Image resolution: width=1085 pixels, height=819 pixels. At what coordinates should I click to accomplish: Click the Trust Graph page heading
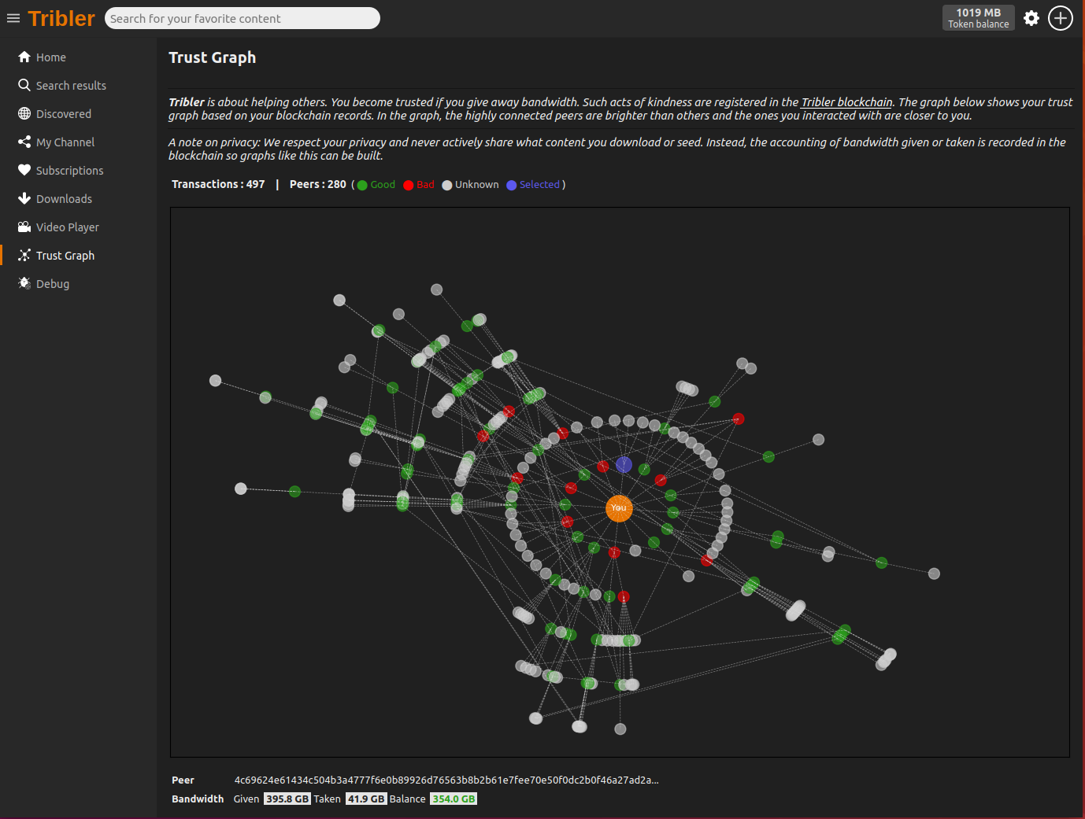click(212, 57)
